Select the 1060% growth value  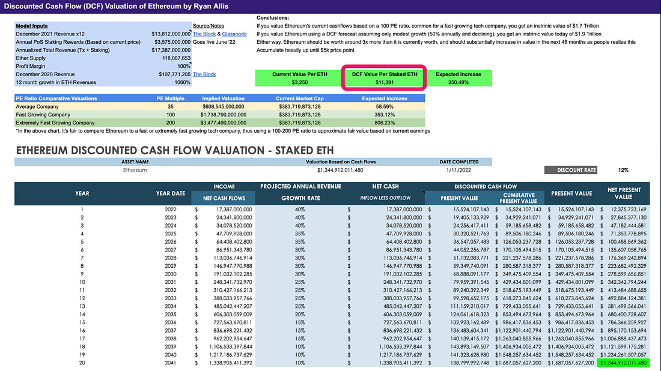point(183,82)
